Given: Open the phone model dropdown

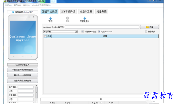Looking at the screenshot, I should click(60, 32).
